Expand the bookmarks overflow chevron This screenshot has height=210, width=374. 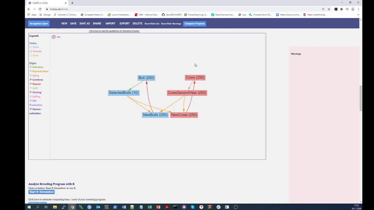358,15
